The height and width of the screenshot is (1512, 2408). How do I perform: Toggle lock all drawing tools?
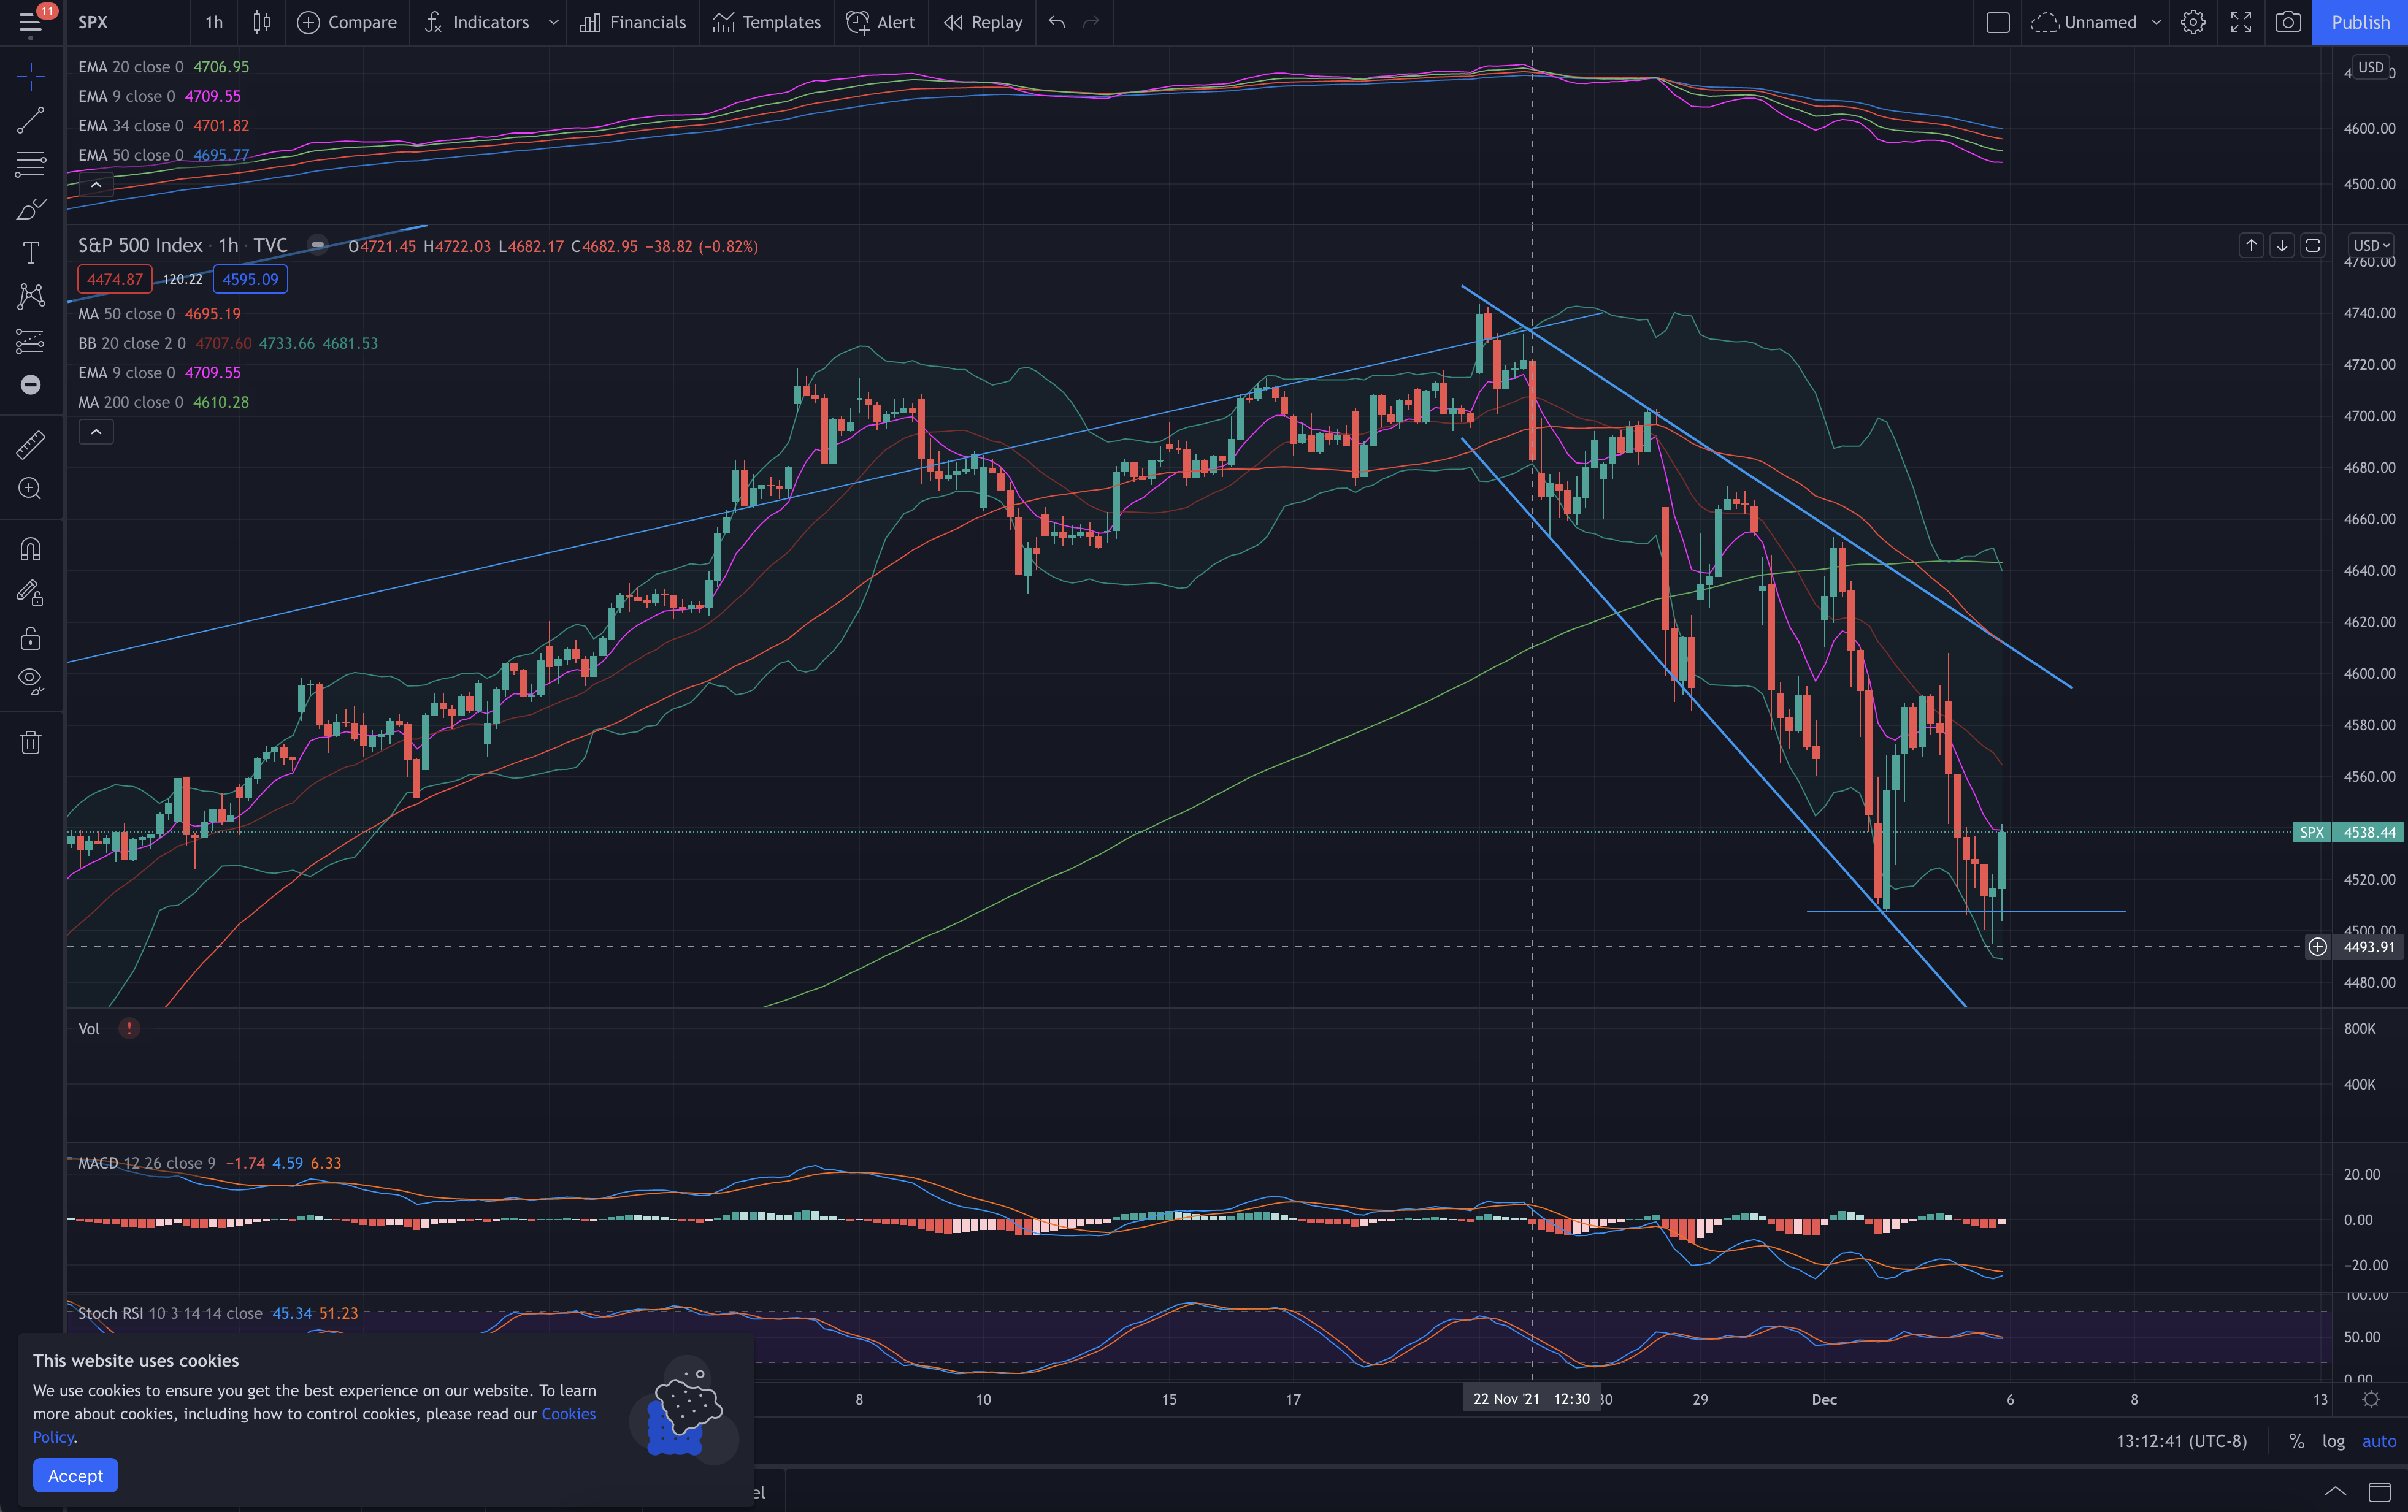pyautogui.click(x=30, y=638)
